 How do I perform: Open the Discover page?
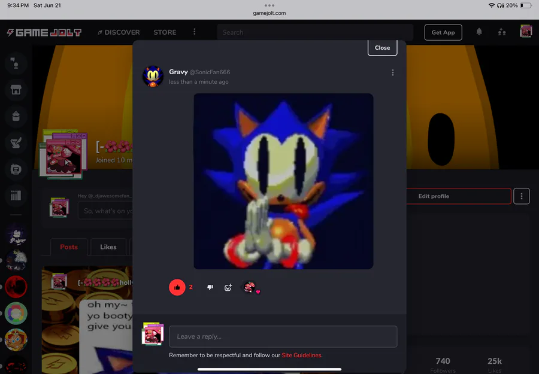click(119, 32)
